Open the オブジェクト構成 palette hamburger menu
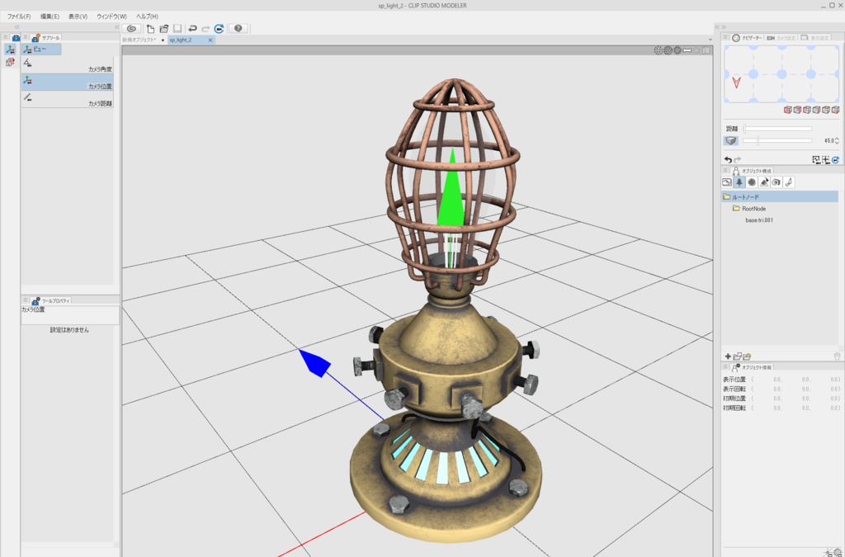Image resolution: width=845 pixels, height=557 pixels. [x=726, y=171]
